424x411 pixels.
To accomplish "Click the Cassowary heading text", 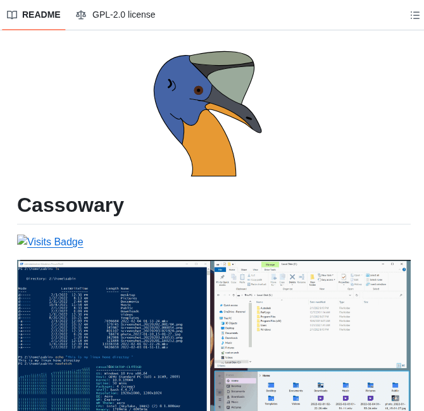I will pyautogui.click(x=71, y=205).
